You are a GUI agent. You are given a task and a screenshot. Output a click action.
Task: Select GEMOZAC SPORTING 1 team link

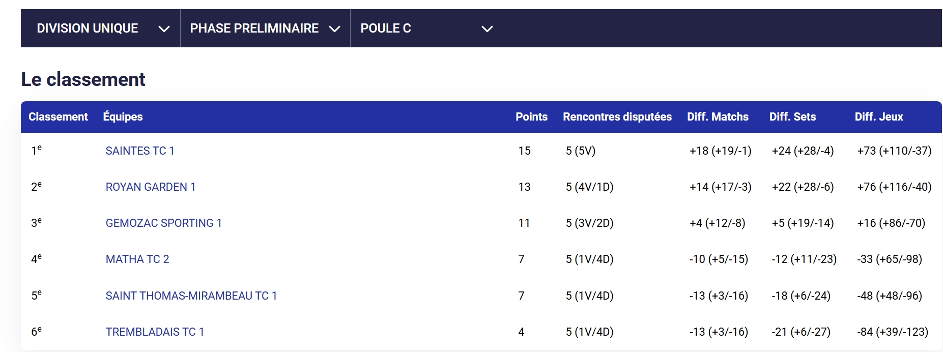point(163,223)
